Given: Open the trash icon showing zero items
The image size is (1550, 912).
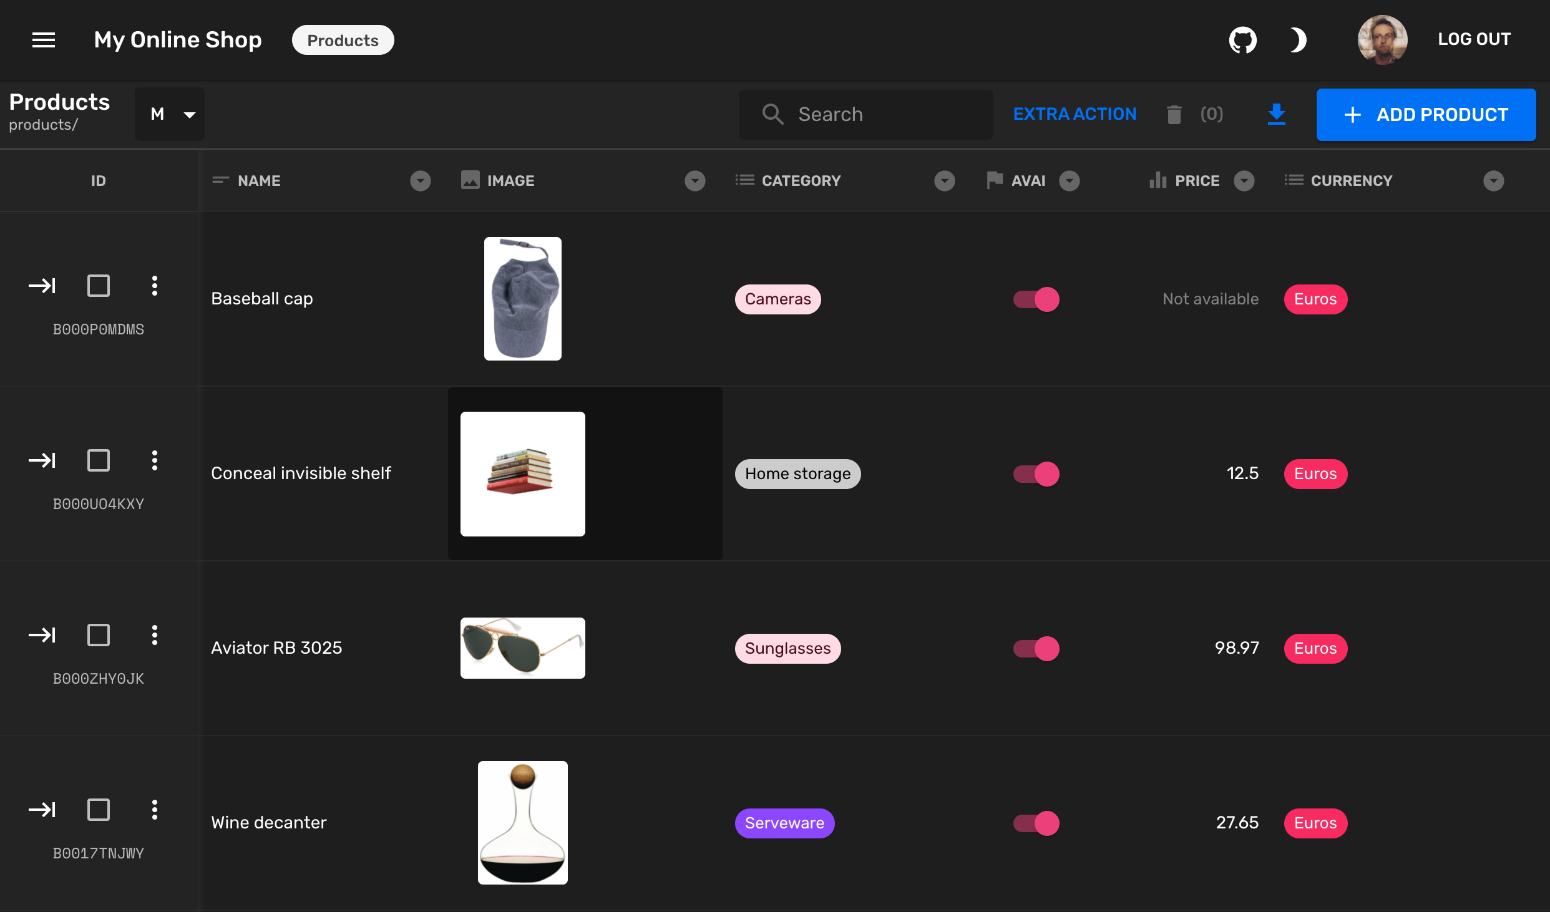Looking at the screenshot, I should (1174, 114).
